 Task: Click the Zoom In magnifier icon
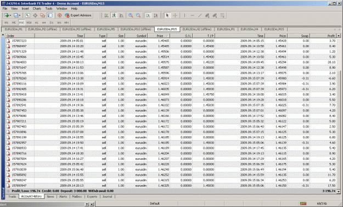coord(131,15)
